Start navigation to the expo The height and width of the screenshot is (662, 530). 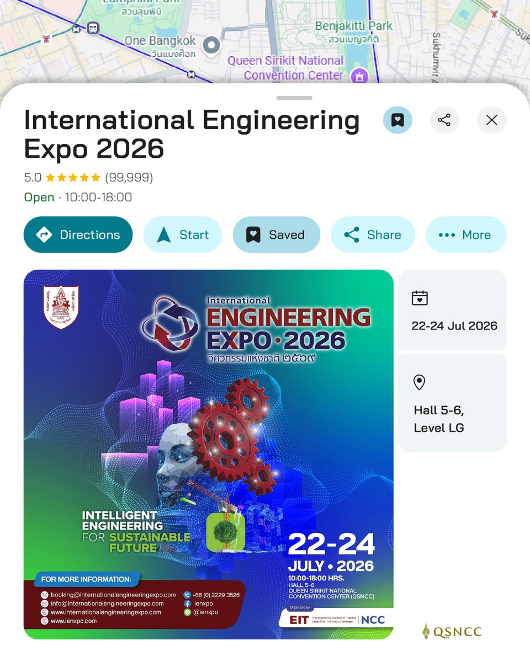[x=183, y=234]
